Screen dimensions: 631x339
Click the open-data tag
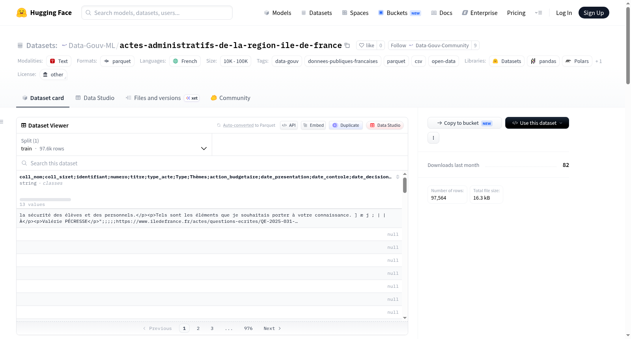(x=444, y=61)
